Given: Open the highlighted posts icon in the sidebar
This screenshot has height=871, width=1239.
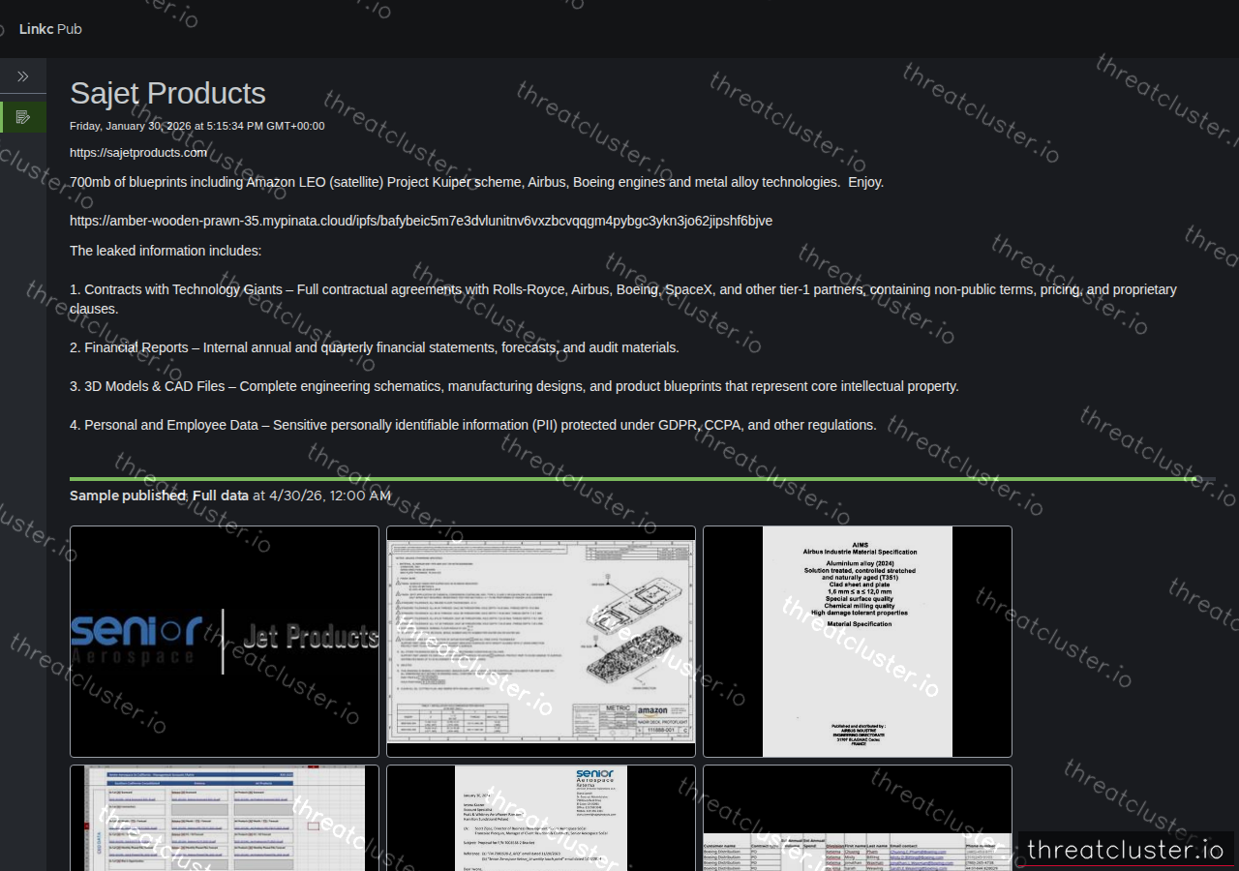Looking at the screenshot, I should point(23,117).
